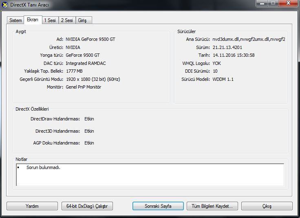Click Tüm Bilgileri Kaydet button

tap(212, 206)
